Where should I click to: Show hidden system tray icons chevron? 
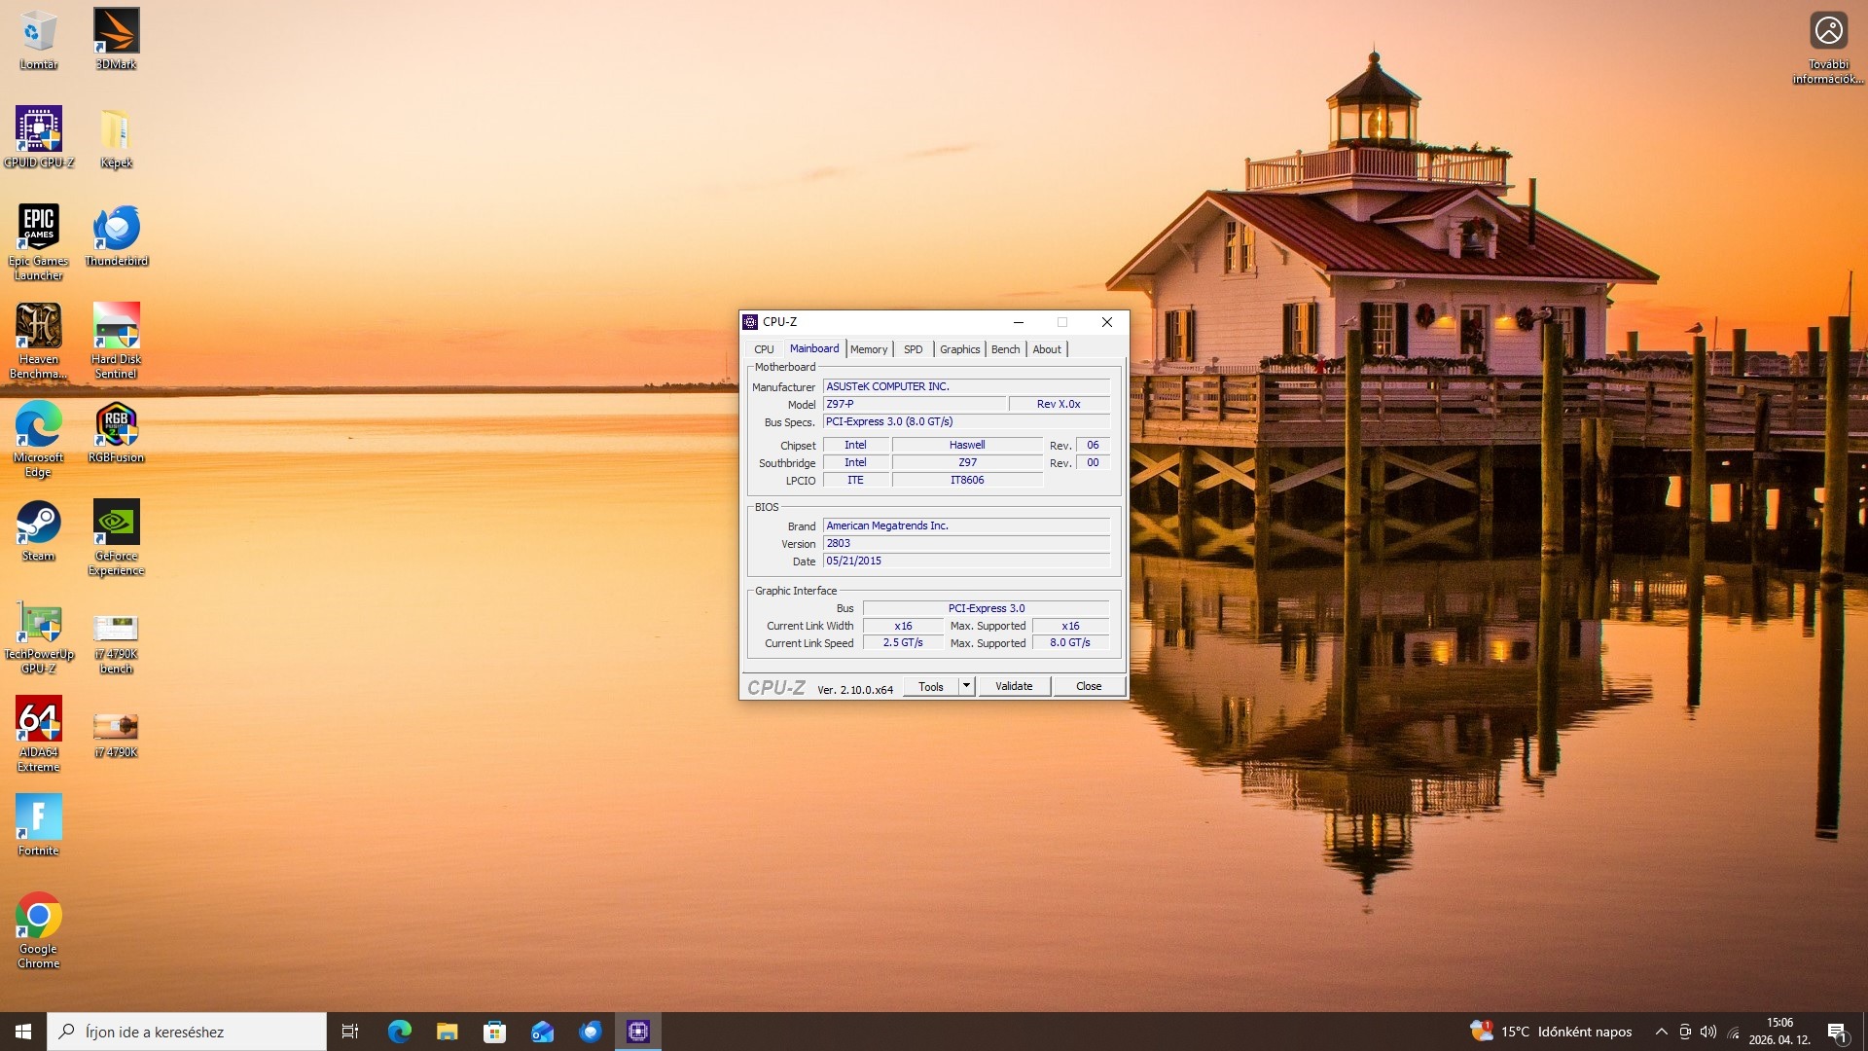pyautogui.click(x=1661, y=1032)
